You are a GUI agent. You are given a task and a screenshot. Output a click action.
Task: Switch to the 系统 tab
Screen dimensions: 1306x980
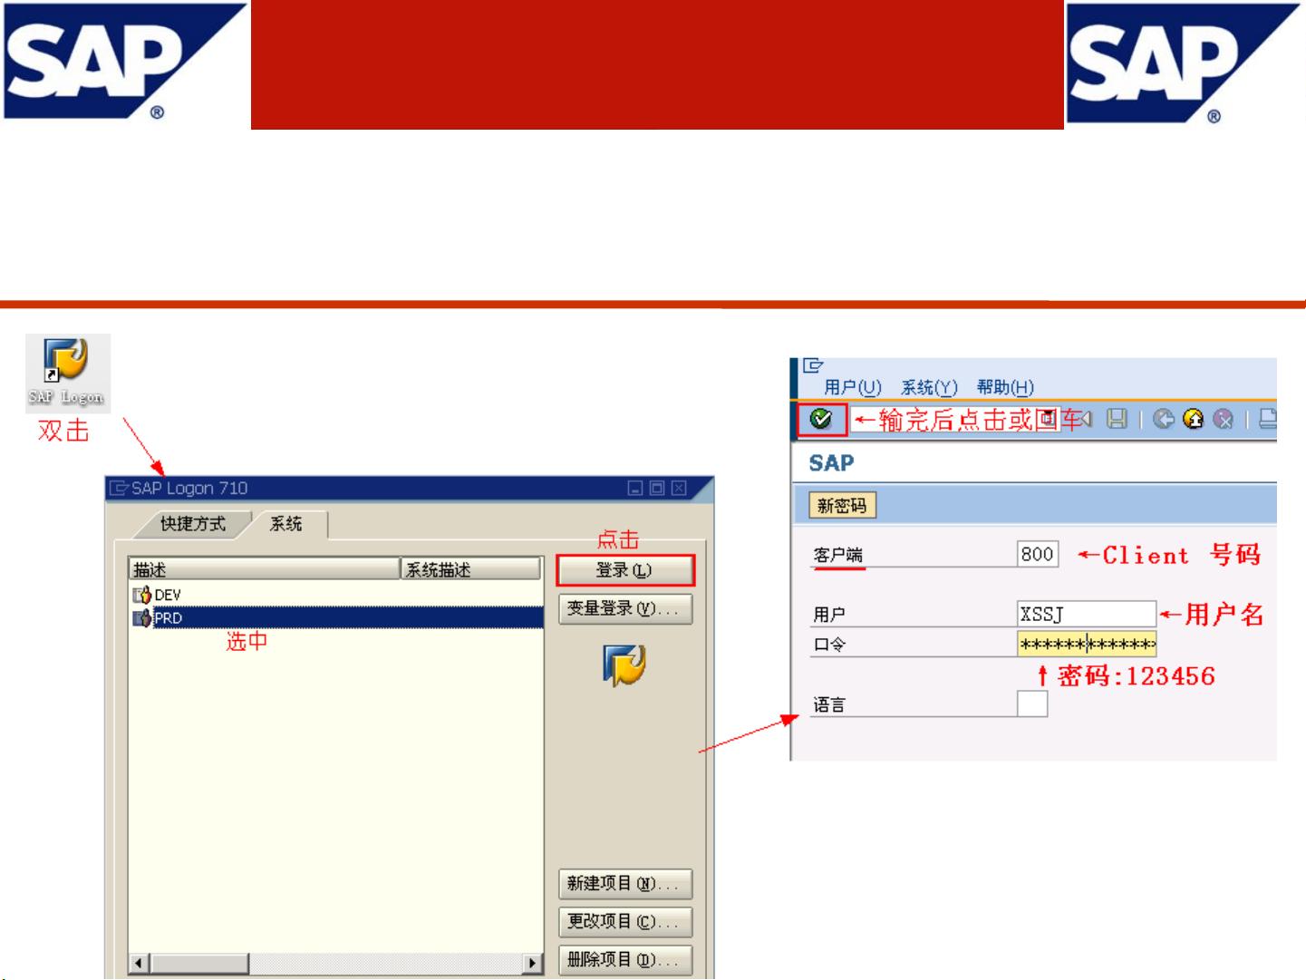tap(286, 524)
